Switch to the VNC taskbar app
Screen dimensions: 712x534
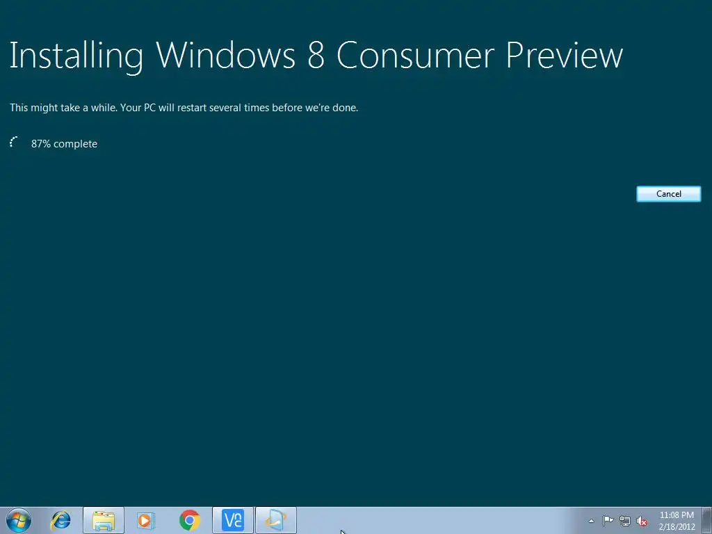pyautogui.click(x=233, y=520)
